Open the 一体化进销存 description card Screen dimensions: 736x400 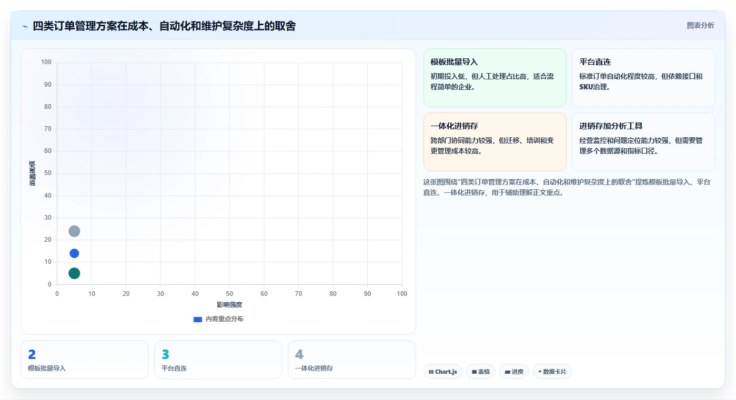tap(495, 142)
